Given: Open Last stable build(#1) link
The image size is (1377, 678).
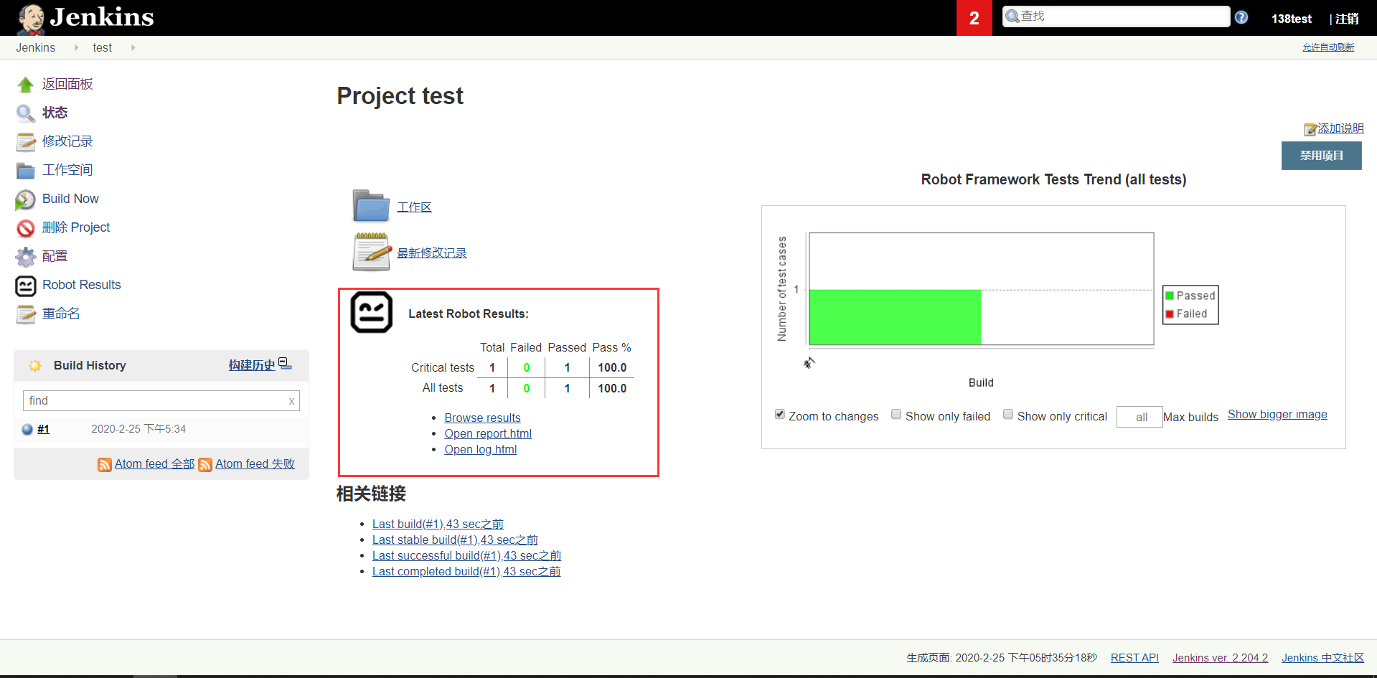Looking at the screenshot, I should pyautogui.click(x=455, y=540).
